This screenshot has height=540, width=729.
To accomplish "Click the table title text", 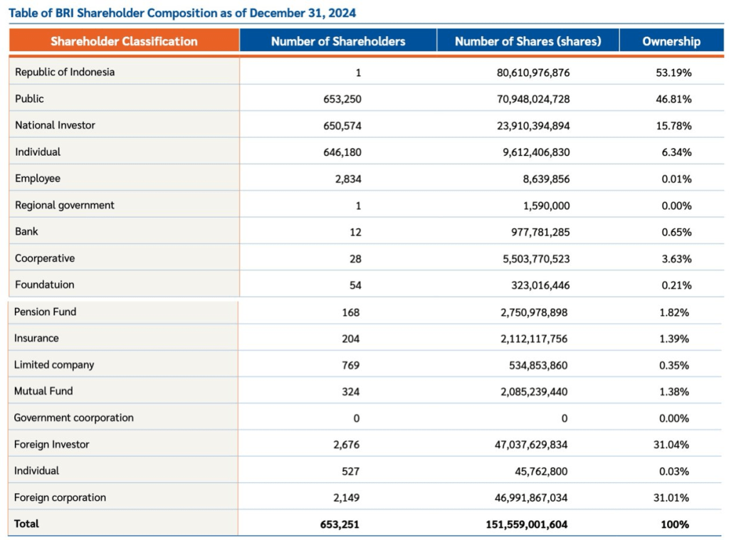I will coord(182,13).
